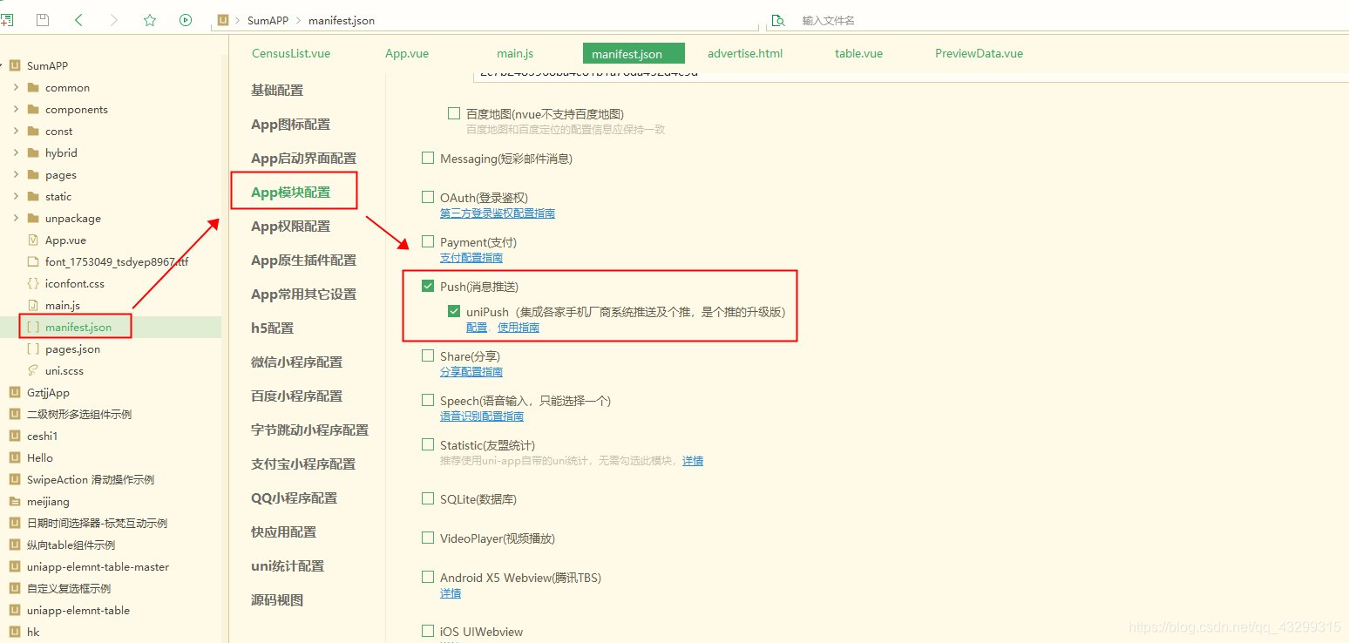Enable the Android X5 Webview checkbox
The width and height of the screenshot is (1349, 643).
point(428,577)
